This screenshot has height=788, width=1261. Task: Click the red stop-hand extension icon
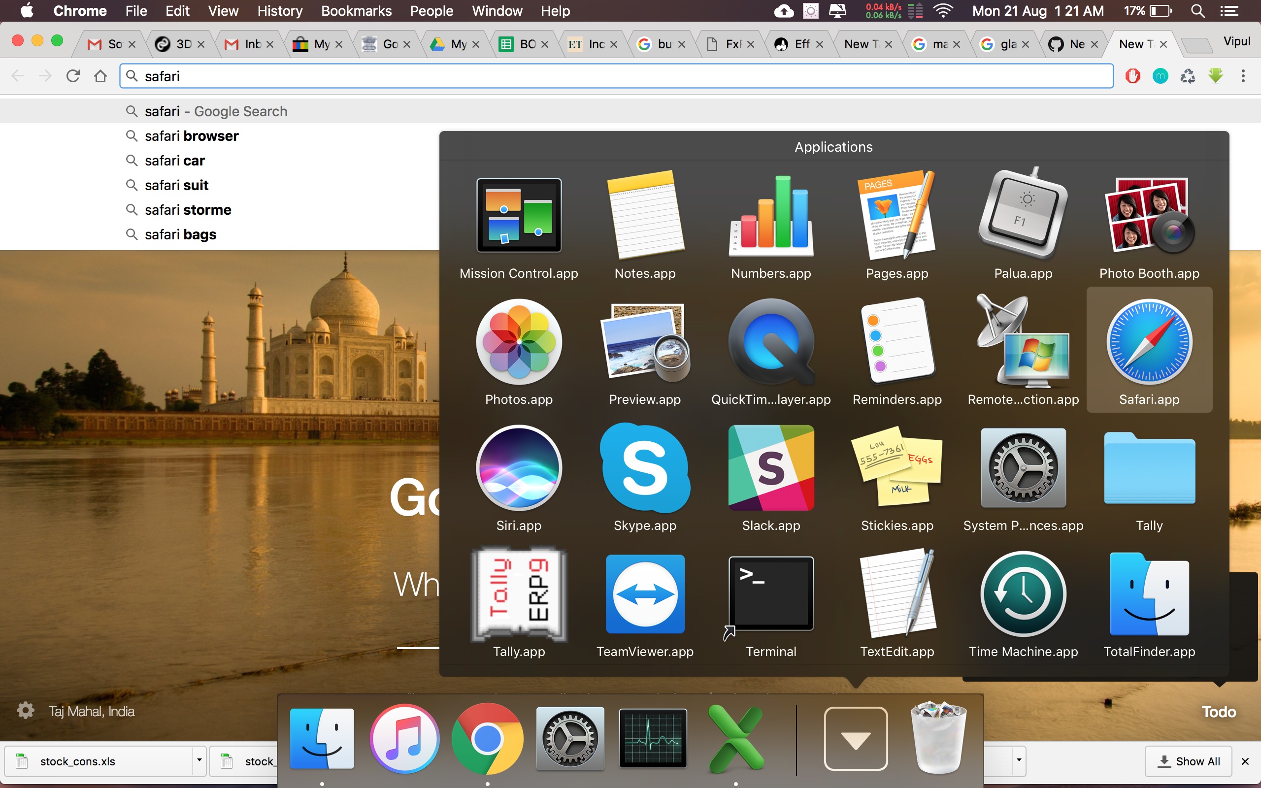pos(1132,76)
